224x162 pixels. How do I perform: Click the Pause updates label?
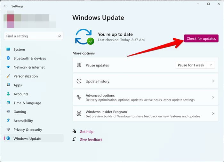[x=97, y=65]
